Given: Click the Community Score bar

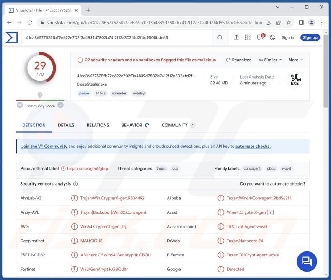Looking at the screenshot, I should click(40, 100).
